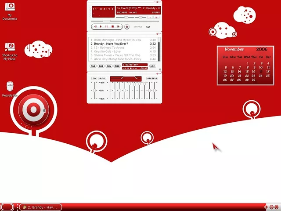Pause the current Winamp track
Screen dimensions: 281x211
[x=106, y=27]
